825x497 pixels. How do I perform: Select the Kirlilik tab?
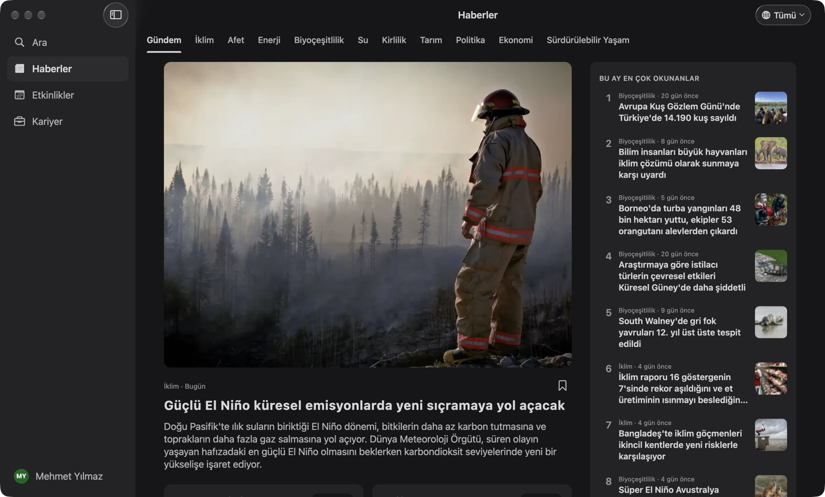(x=394, y=40)
